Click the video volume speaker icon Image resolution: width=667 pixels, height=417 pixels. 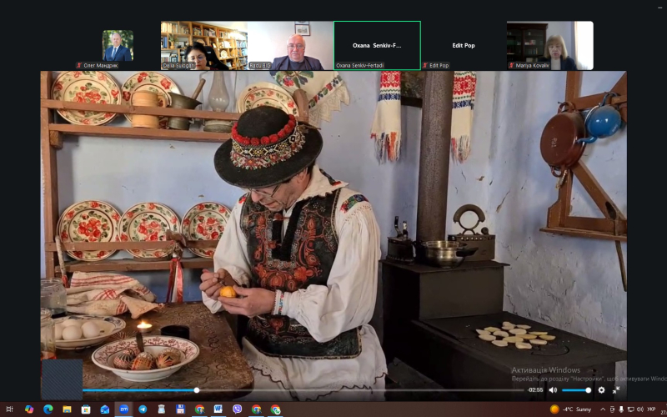[x=553, y=389]
